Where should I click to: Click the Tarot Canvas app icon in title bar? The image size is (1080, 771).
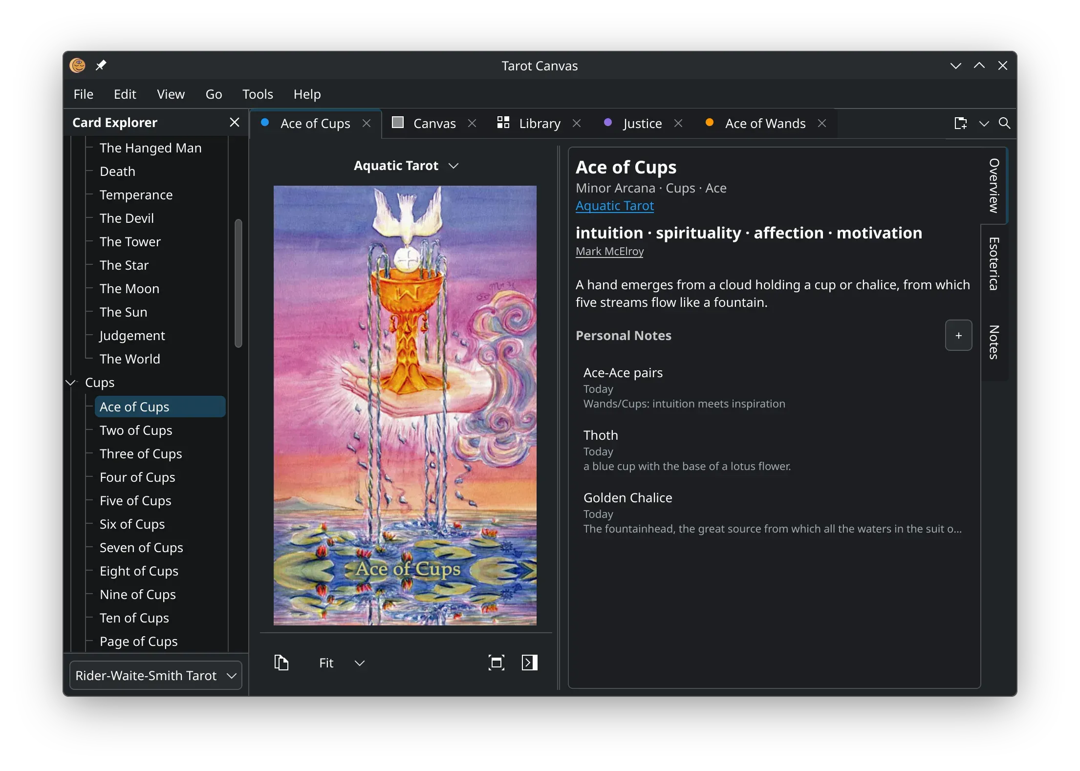78,65
